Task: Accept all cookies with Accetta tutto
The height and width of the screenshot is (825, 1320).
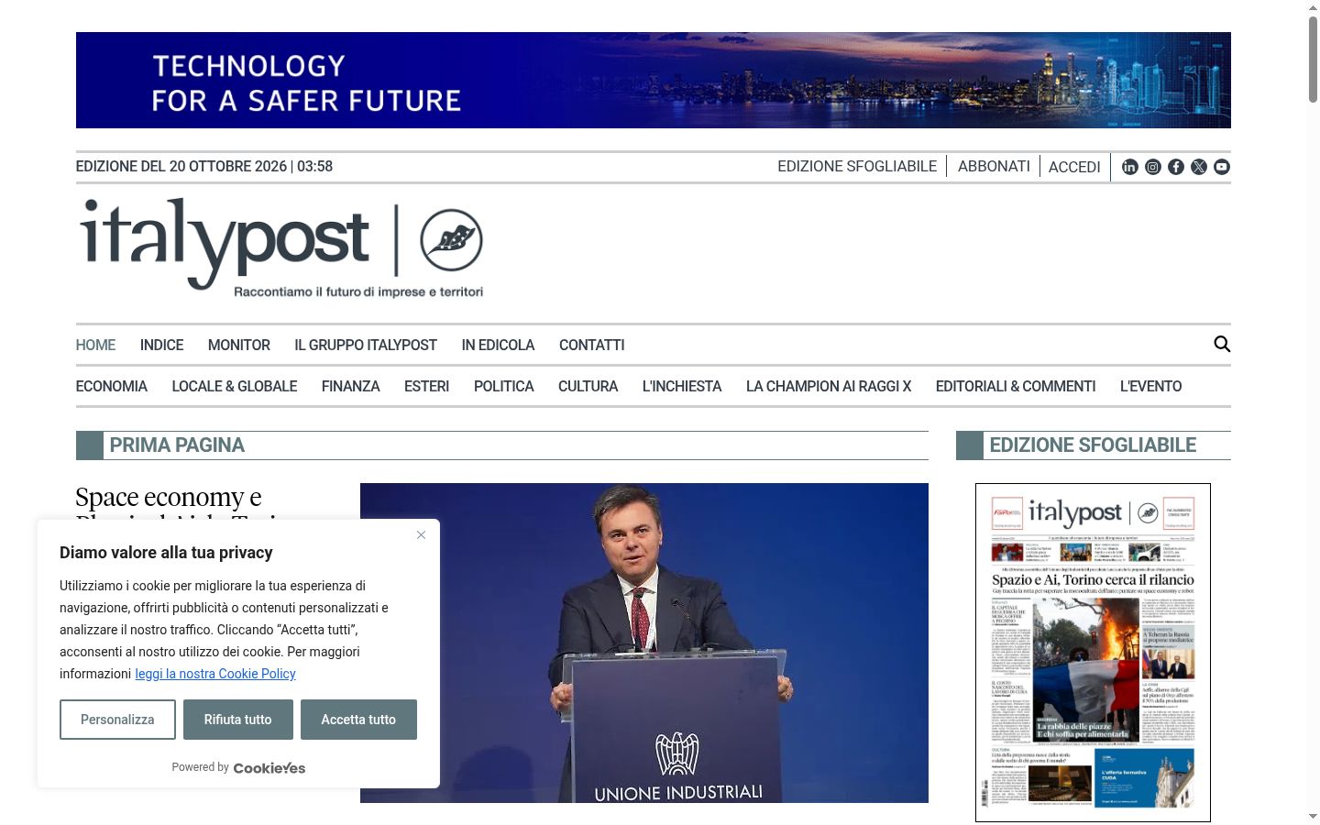Action: tap(358, 720)
